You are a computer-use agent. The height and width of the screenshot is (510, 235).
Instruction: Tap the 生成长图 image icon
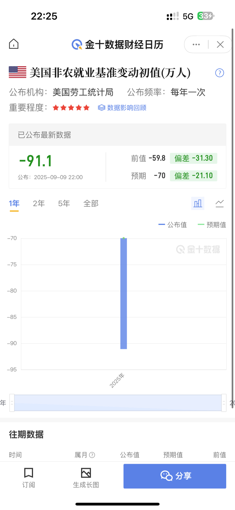[x=86, y=473]
